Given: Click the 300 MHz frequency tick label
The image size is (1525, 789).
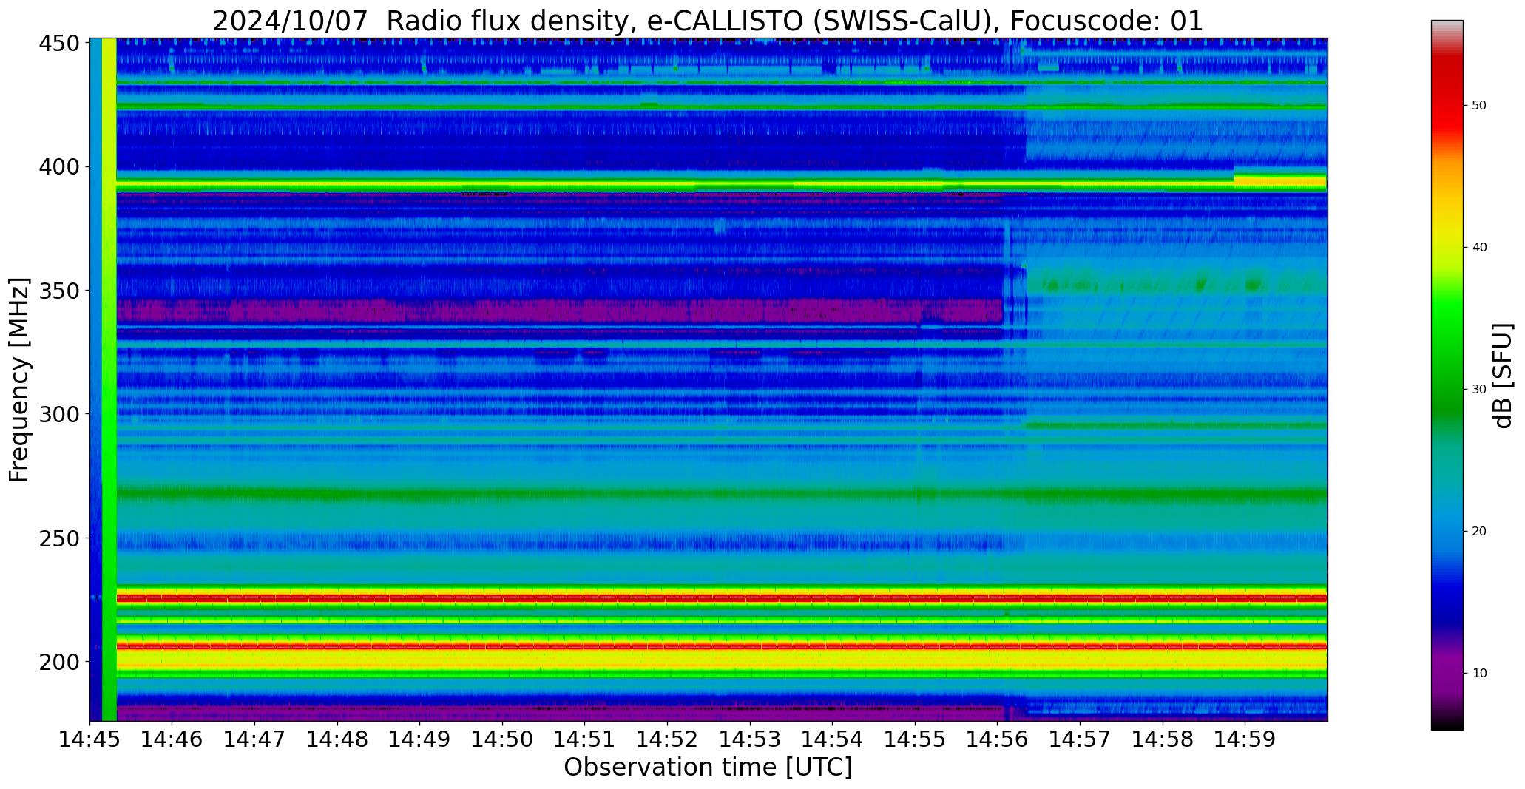Looking at the screenshot, I should (59, 414).
